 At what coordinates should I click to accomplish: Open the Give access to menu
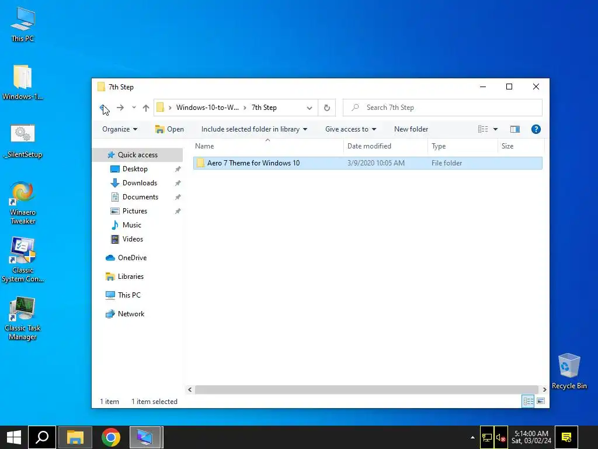point(350,129)
